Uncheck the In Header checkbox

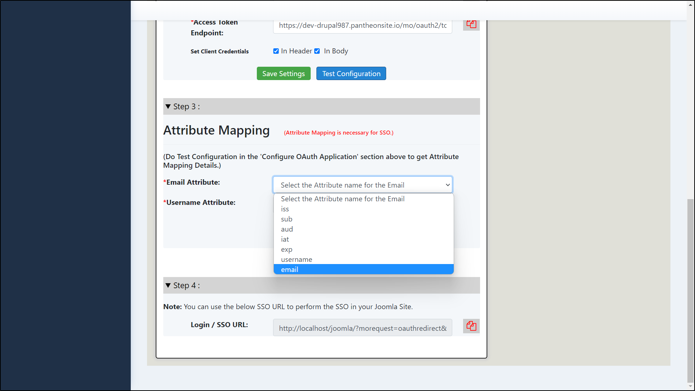pyautogui.click(x=276, y=51)
